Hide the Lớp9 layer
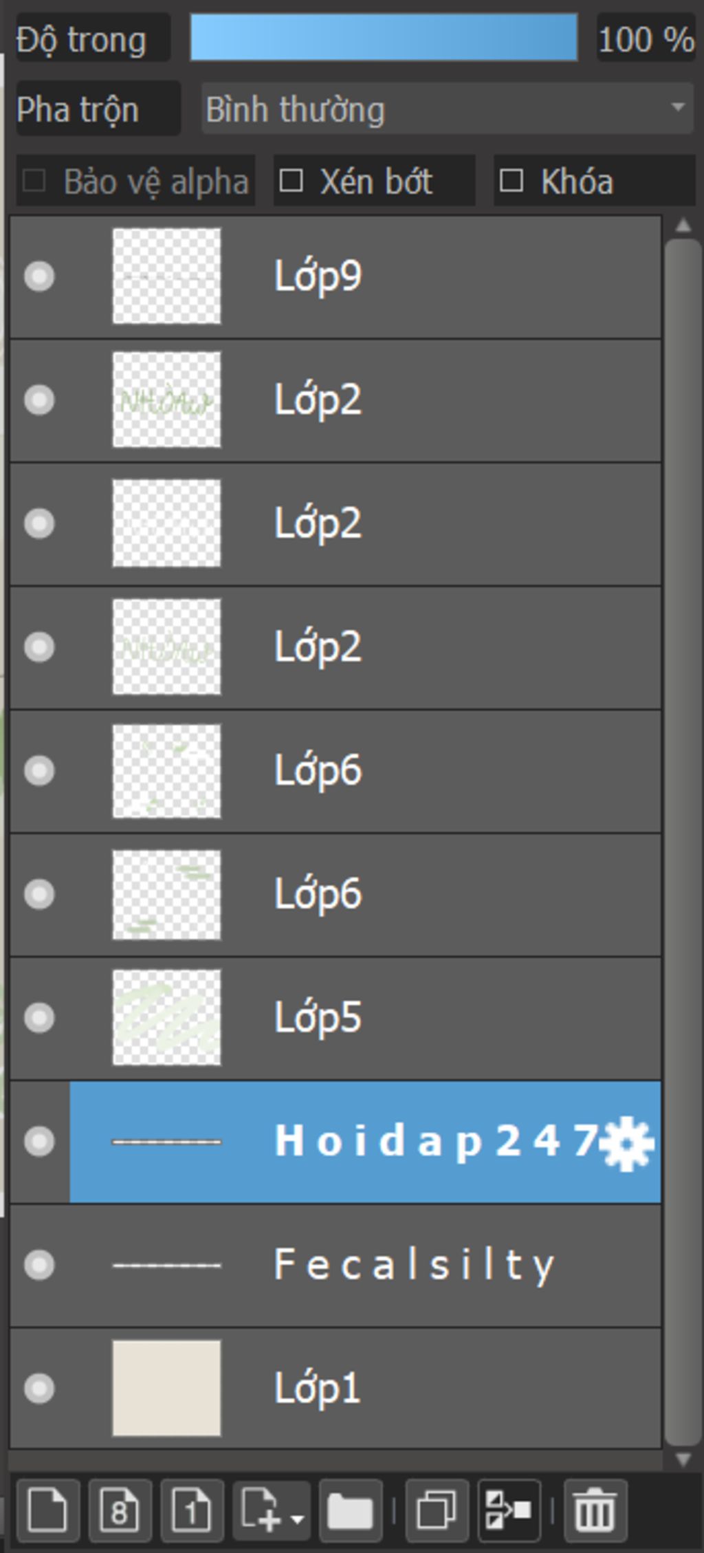704x1553 pixels. (x=39, y=276)
